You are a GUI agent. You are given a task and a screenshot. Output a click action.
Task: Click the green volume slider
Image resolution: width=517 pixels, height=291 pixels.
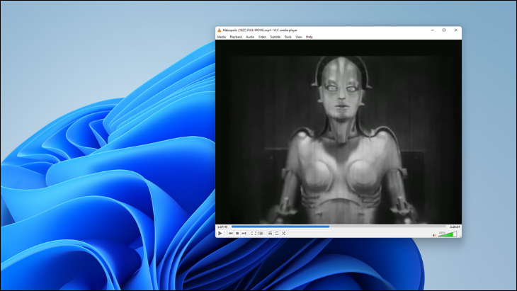(x=448, y=234)
